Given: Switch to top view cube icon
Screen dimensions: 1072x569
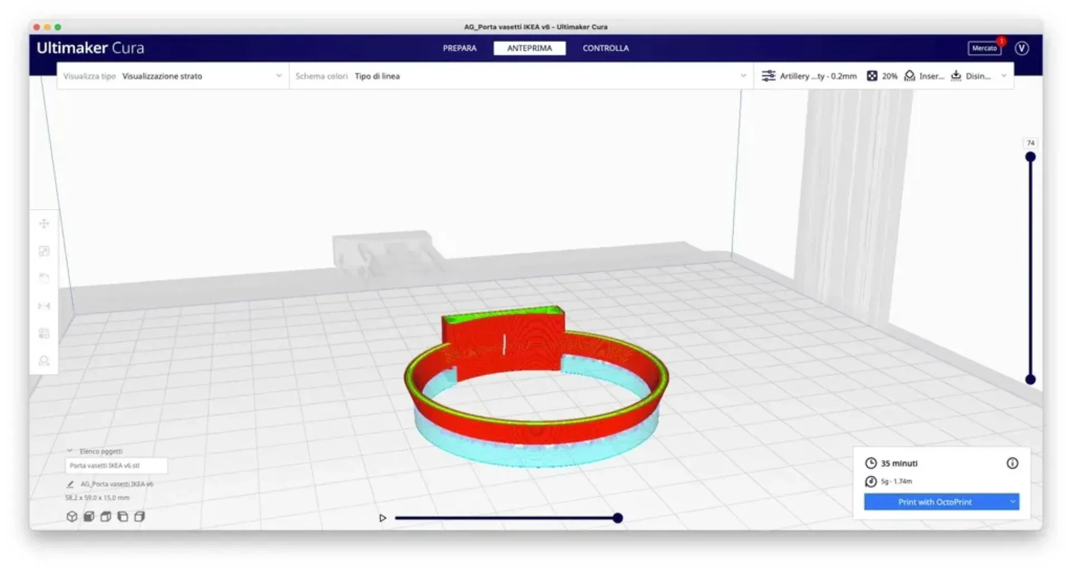Looking at the screenshot, I should click(106, 517).
